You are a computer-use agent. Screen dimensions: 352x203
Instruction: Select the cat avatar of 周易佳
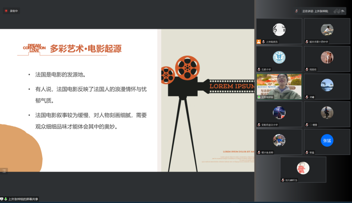click(x=327, y=57)
